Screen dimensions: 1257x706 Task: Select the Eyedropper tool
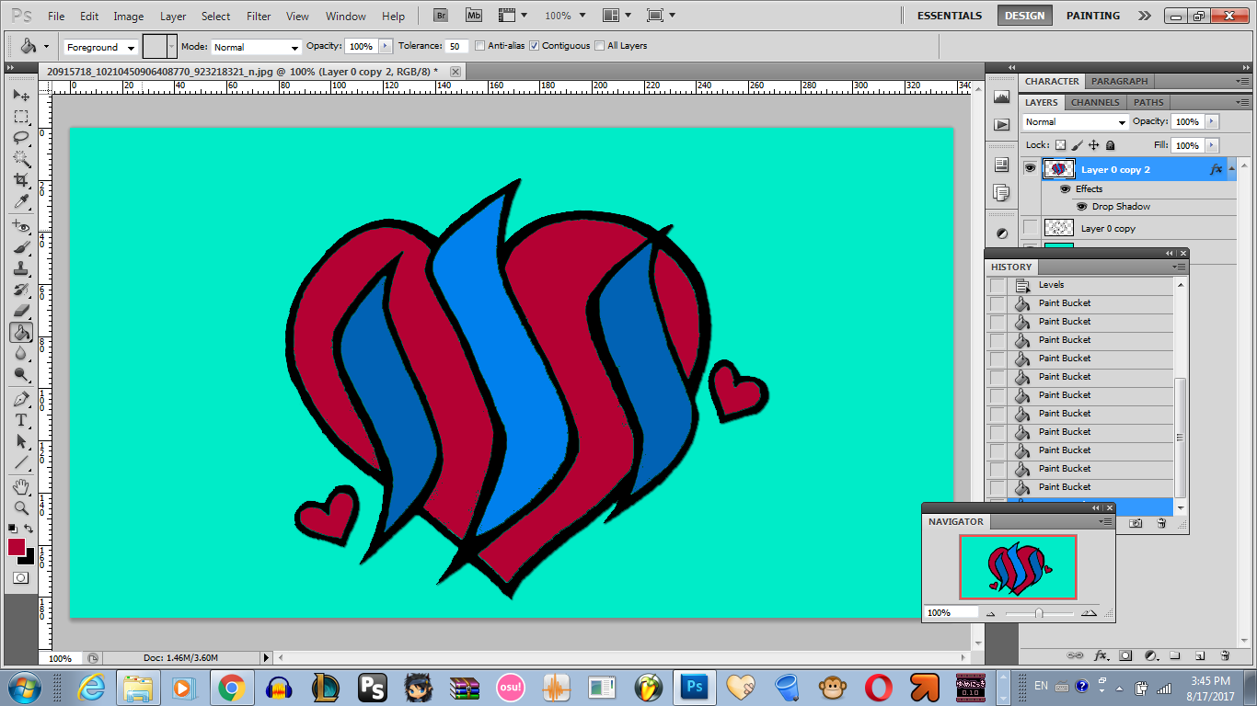tap(21, 201)
